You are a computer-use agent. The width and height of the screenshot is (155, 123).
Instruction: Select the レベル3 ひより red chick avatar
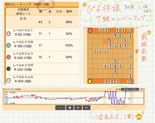point(8,57)
